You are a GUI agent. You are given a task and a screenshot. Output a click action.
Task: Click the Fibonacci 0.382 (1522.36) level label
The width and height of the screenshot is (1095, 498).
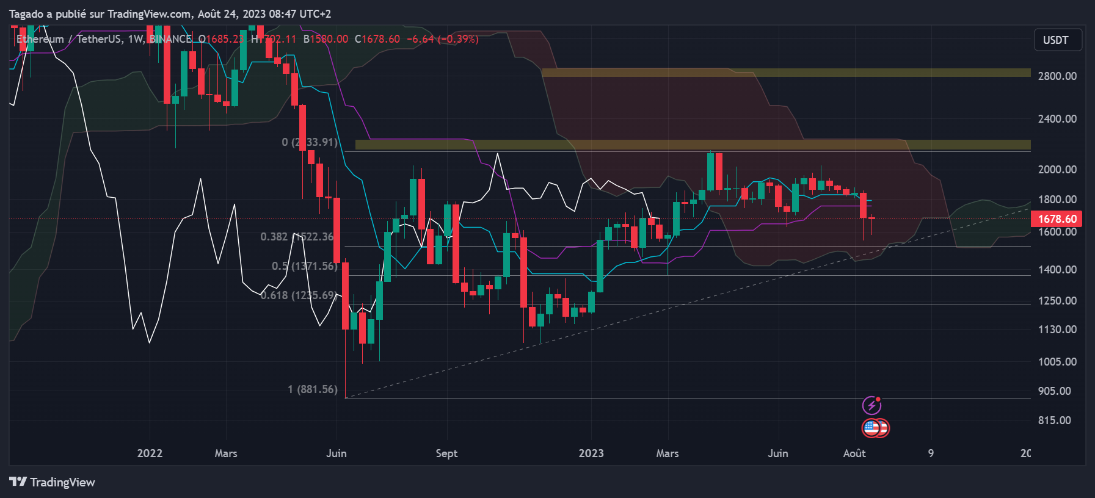point(298,237)
